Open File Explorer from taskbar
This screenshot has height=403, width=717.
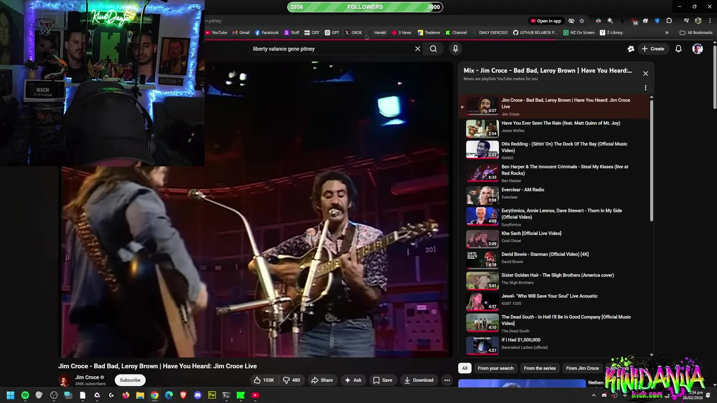point(140,395)
